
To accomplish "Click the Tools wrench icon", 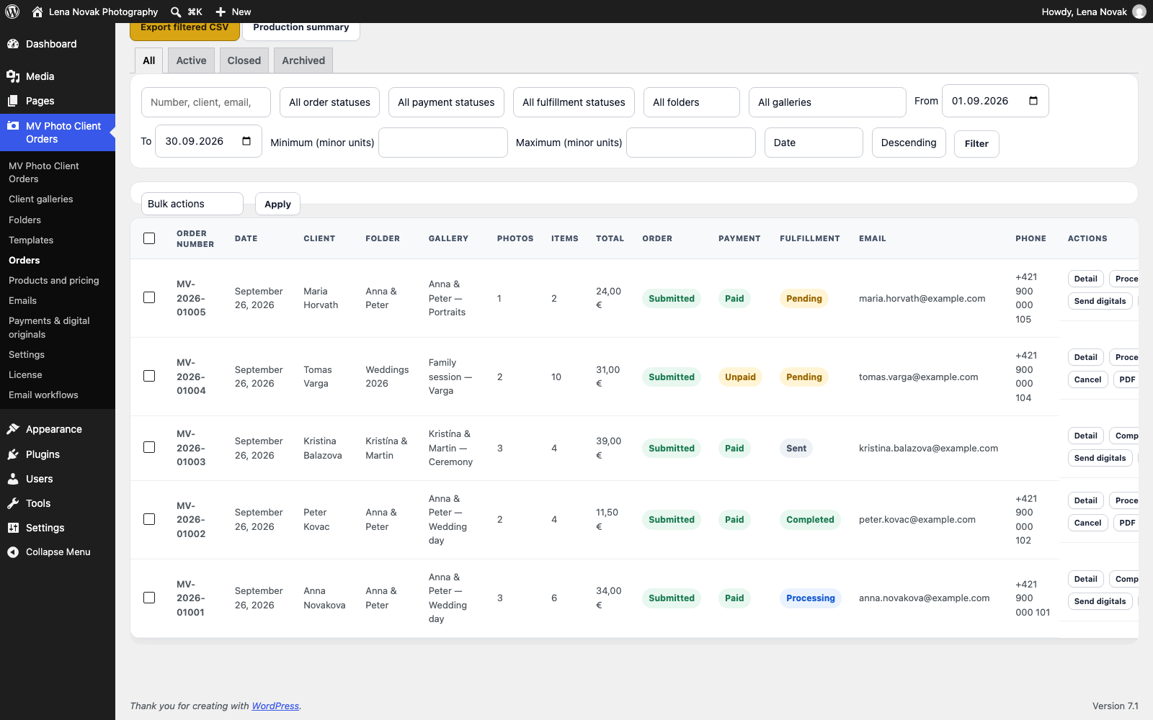I will (x=13, y=503).
